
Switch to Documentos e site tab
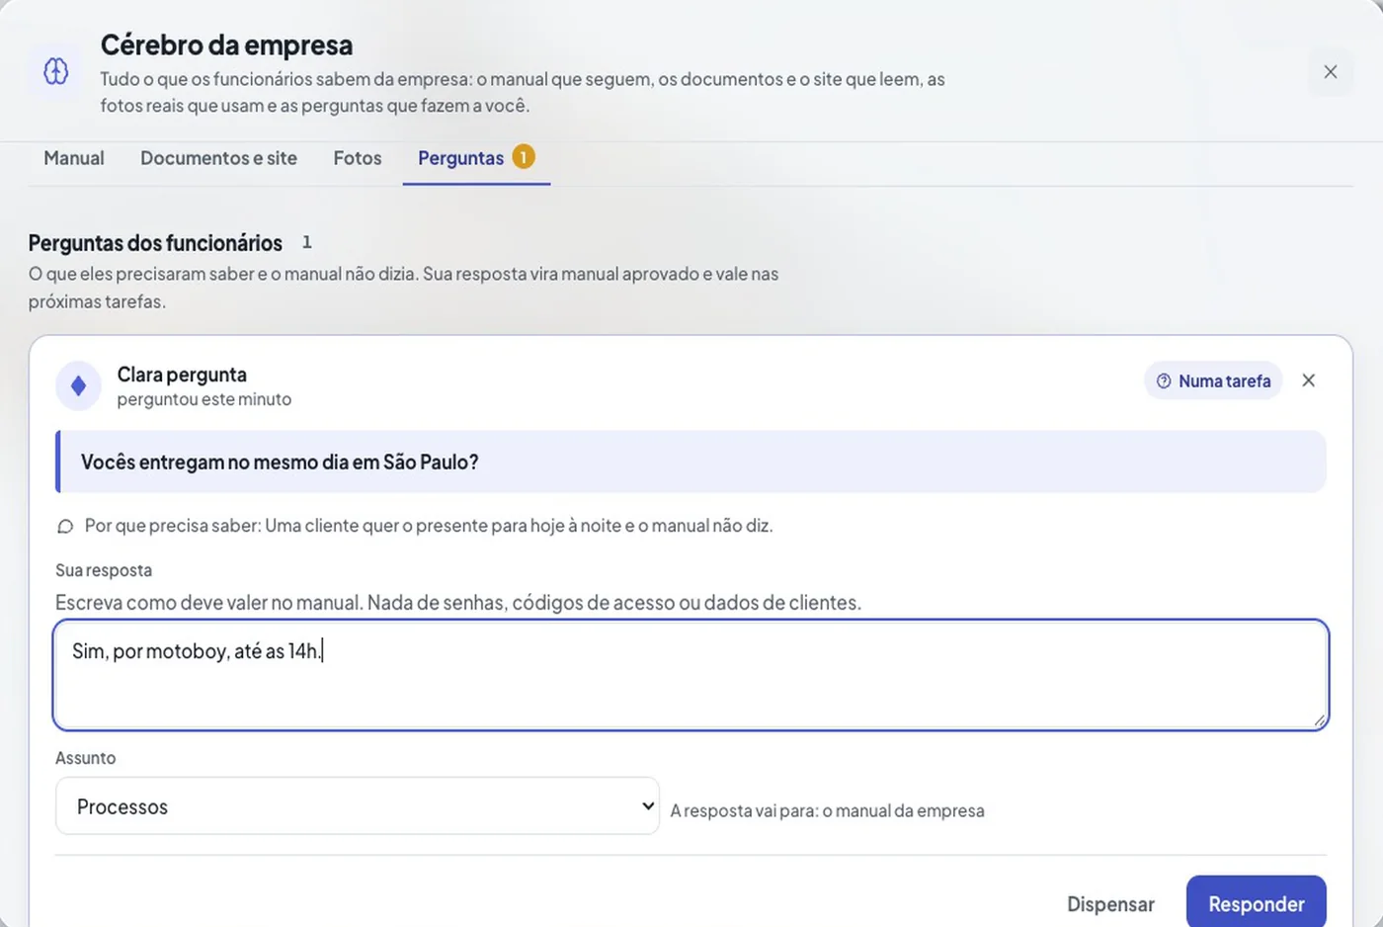click(x=218, y=158)
